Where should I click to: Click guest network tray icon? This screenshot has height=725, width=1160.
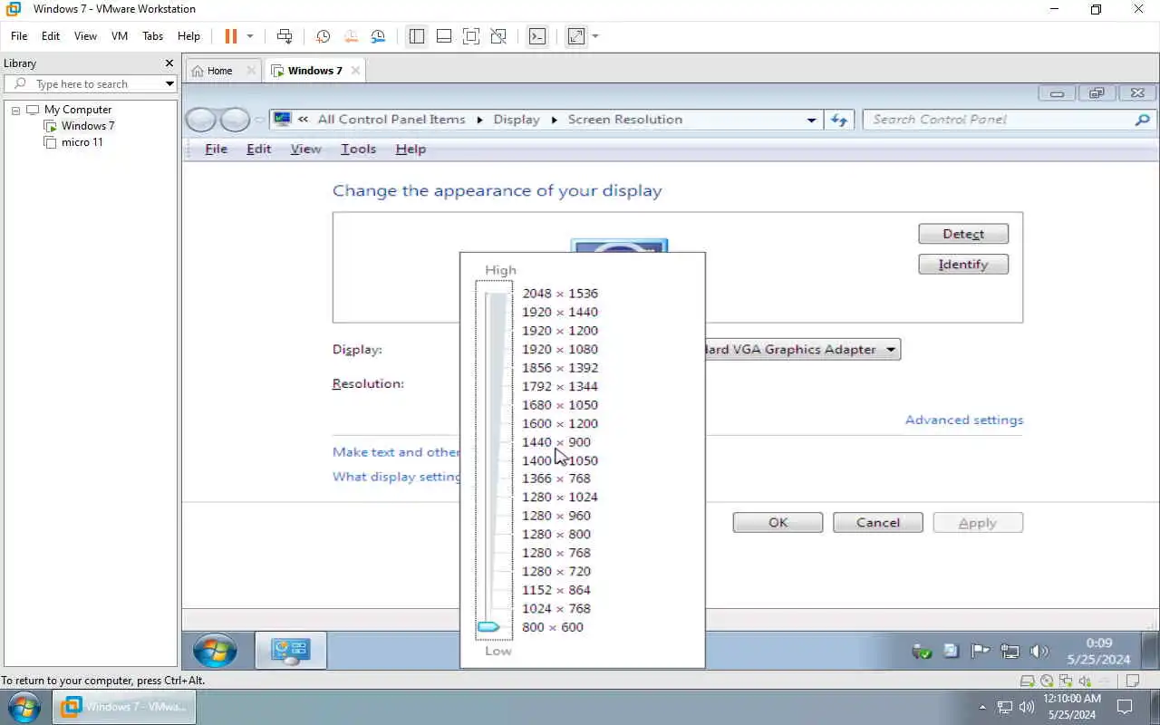click(1010, 651)
